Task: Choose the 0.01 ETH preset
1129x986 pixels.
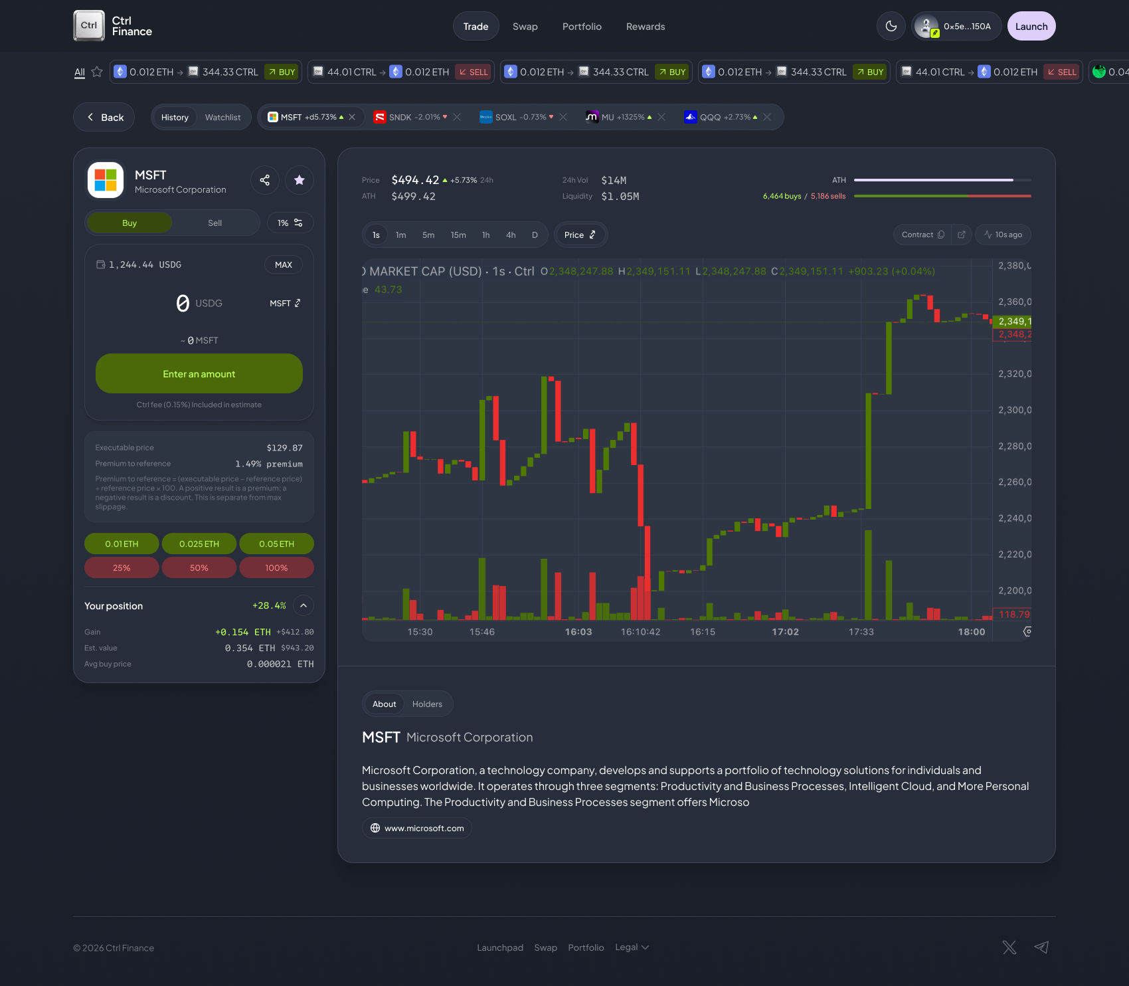Action: [122, 543]
